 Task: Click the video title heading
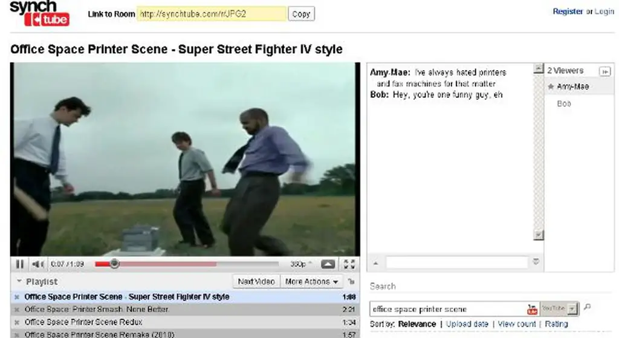click(x=177, y=50)
